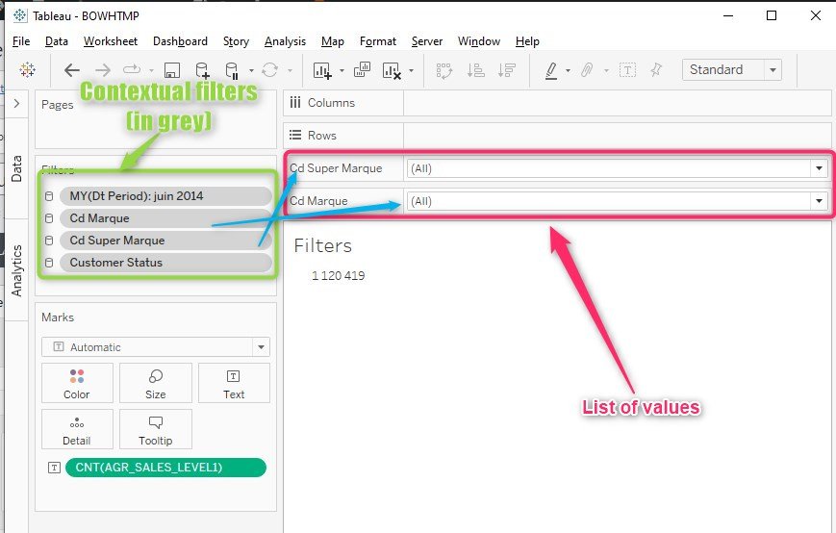Image resolution: width=836 pixels, height=533 pixels.
Task: Open the File menu
Action: click(21, 41)
